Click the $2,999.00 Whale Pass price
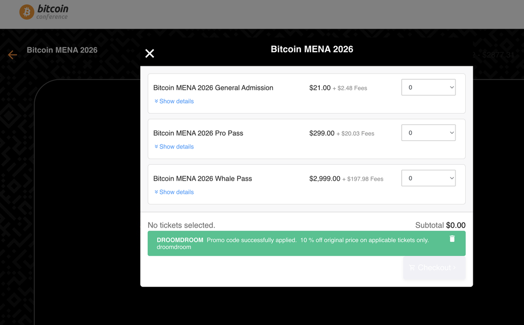The image size is (524, 325). click(x=324, y=179)
